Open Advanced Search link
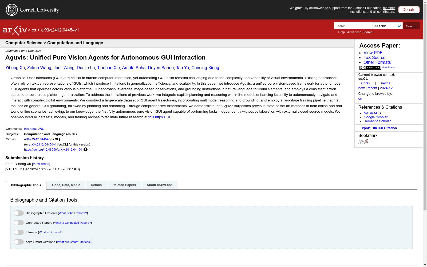The width and height of the screenshot is (427, 267). [x=360, y=32]
